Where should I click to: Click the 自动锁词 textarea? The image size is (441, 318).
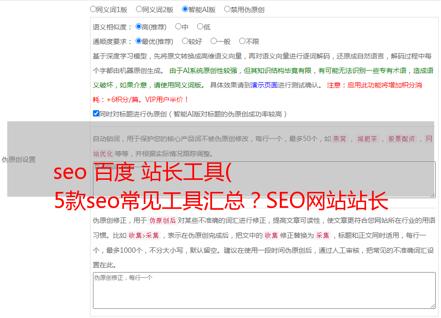264,180
